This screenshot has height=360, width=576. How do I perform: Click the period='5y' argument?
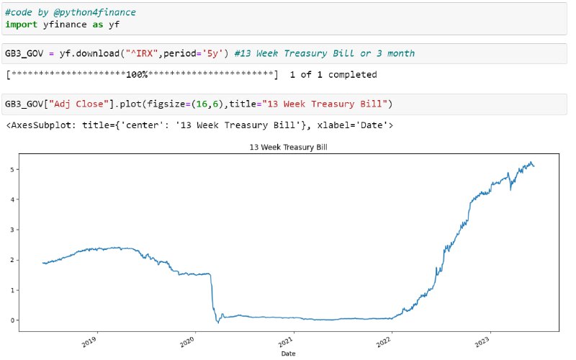click(193, 53)
